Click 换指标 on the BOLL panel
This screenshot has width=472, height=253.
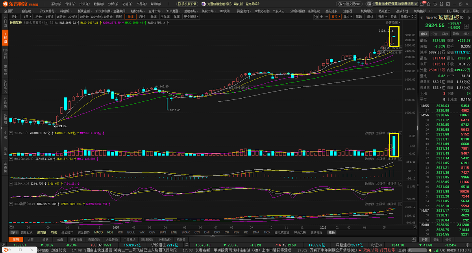(392, 204)
